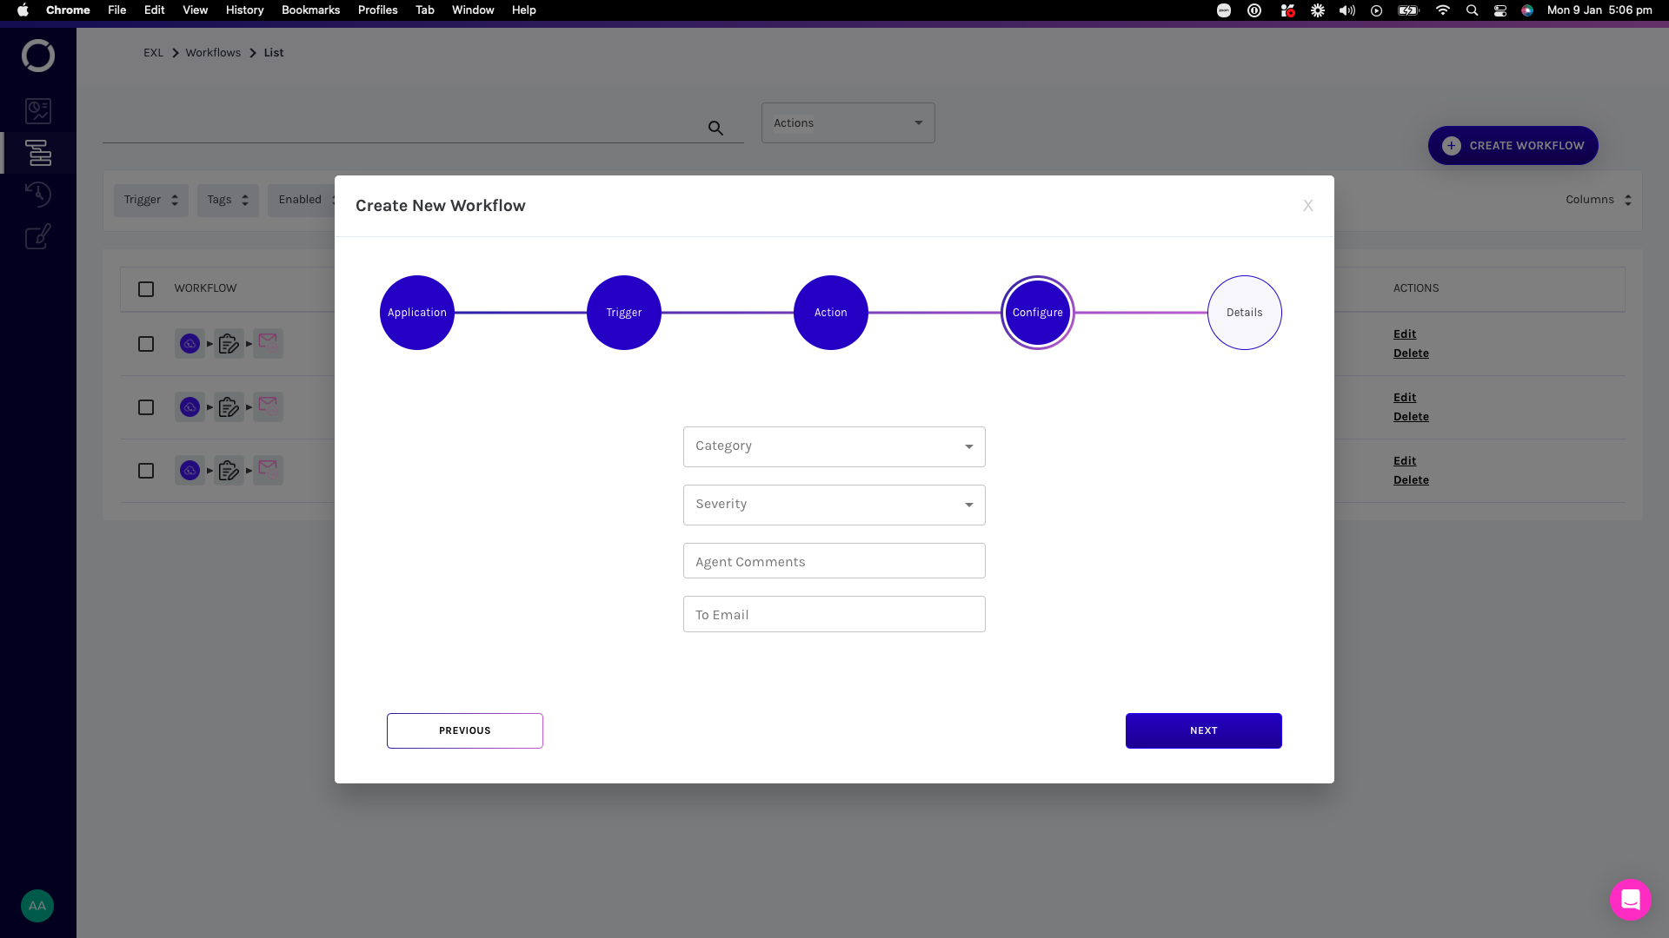Click Delete link in third workflow row

[x=1411, y=480]
